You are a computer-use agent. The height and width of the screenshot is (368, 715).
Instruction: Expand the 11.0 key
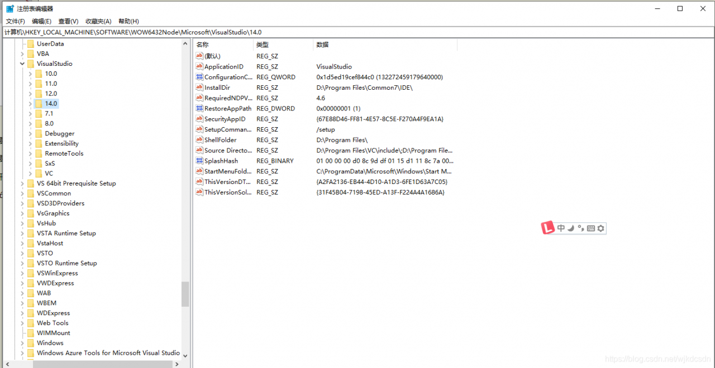tap(30, 84)
